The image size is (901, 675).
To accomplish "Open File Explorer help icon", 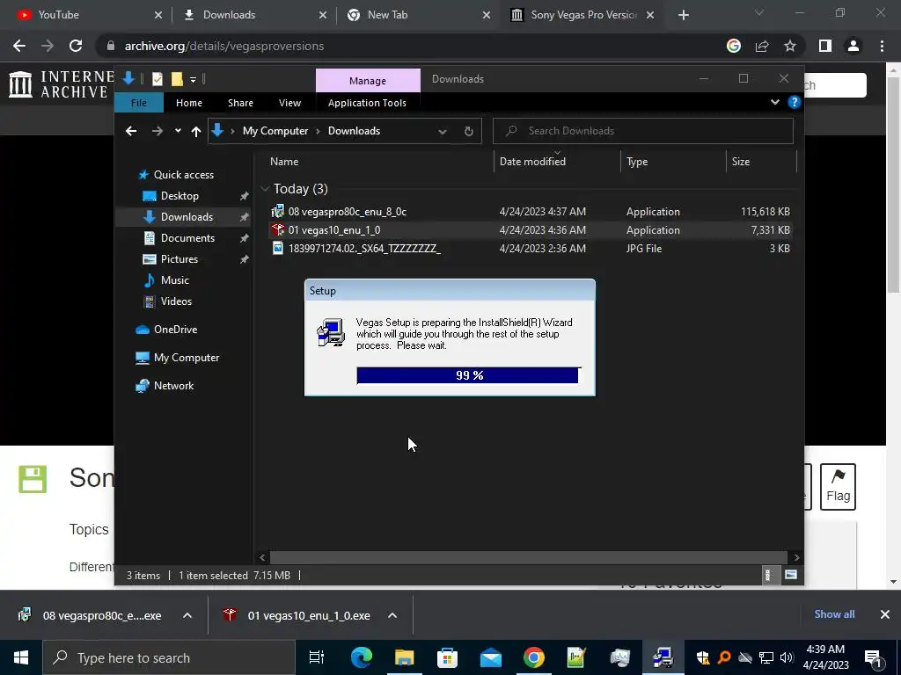I will [x=795, y=102].
